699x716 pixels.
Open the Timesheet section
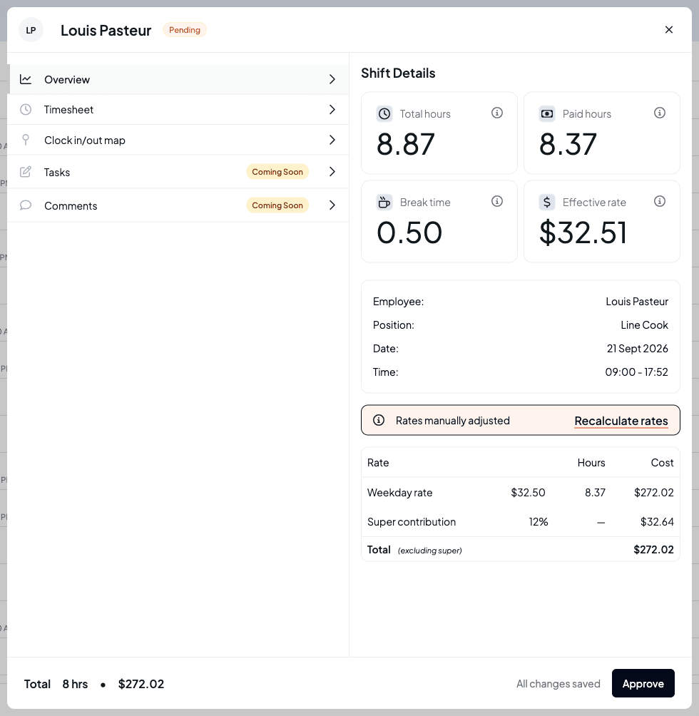(x=178, y=110)
